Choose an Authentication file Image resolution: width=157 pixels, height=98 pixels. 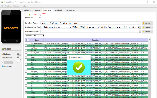click(x=148, y=32)
